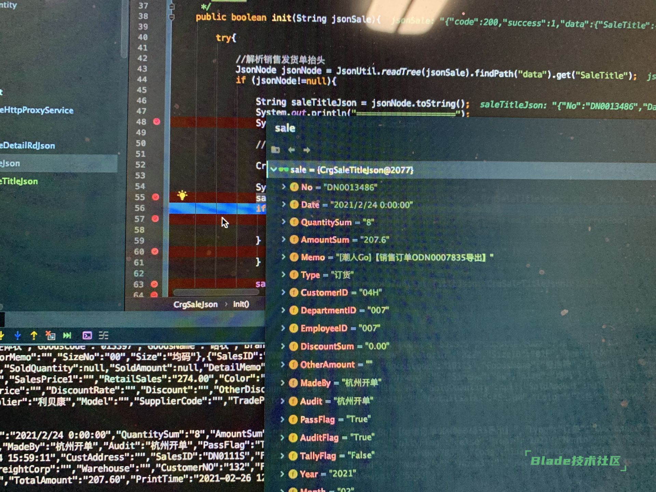The width and height of the screenshot is (656, 492).
Task: Click the forward arrow in sale popup
Action: pyautogui.click(x=306, y=150)
